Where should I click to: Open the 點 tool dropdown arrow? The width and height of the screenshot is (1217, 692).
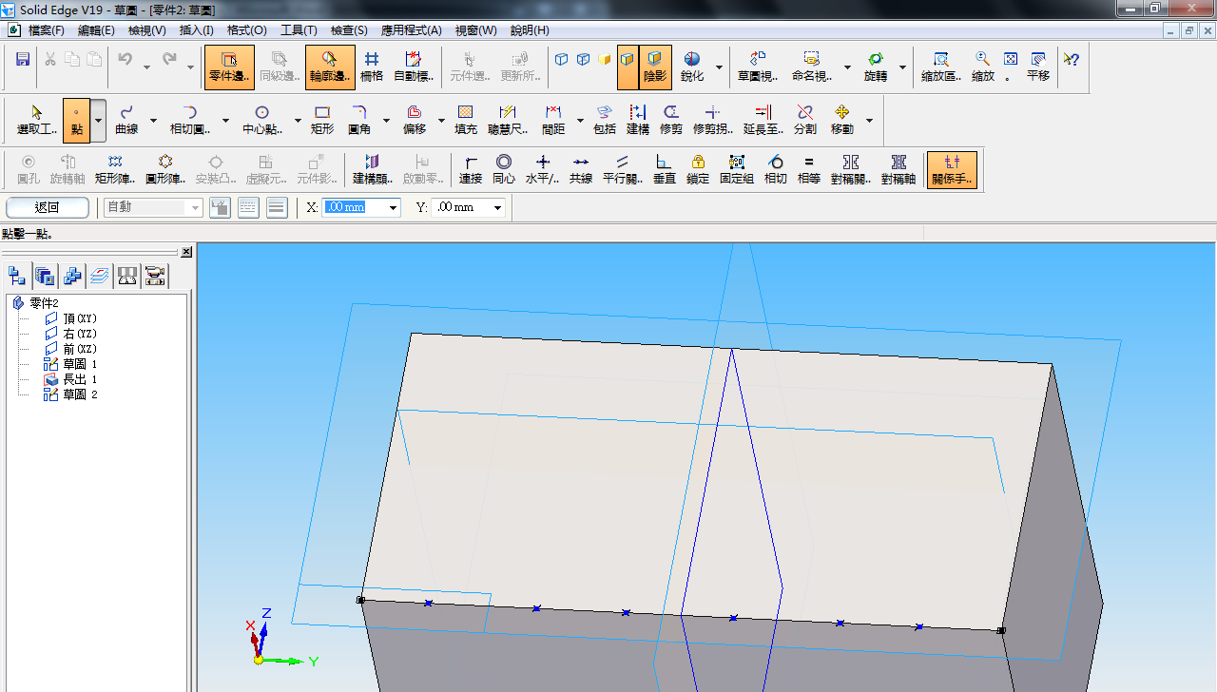[x=99, y=121]
